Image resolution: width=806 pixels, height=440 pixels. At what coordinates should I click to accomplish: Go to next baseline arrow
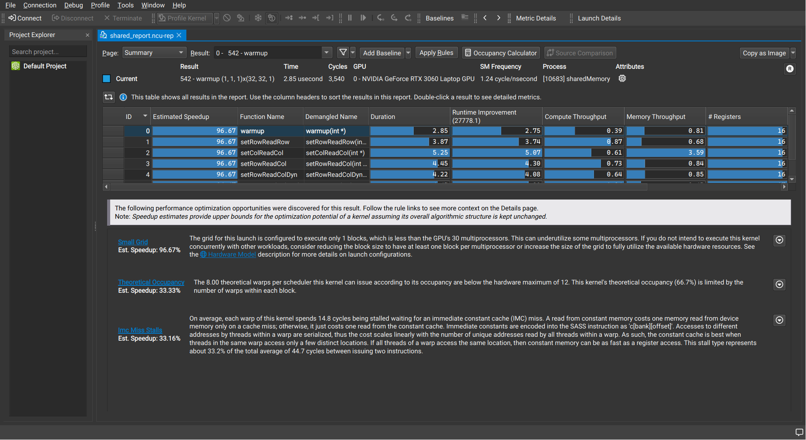[499, 18]
